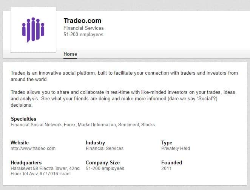Click the Privately Held type value
The image size is (250, 190).
[x=176, y=149]
